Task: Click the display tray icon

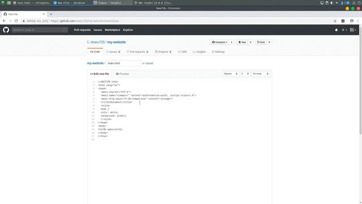Action: coord(322,3)
